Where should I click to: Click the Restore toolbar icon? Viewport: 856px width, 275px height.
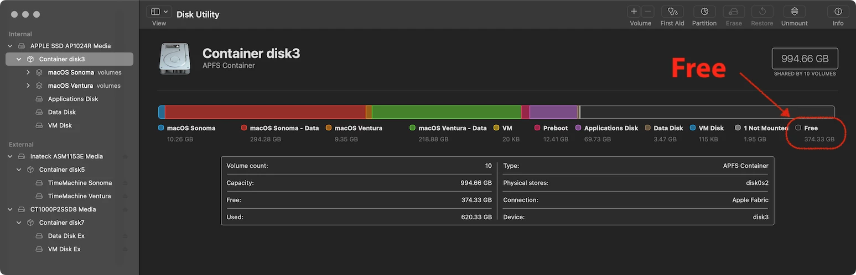[762, 12]
